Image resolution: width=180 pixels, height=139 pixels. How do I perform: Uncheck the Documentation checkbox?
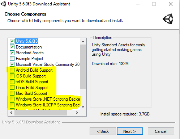[12, 47]
